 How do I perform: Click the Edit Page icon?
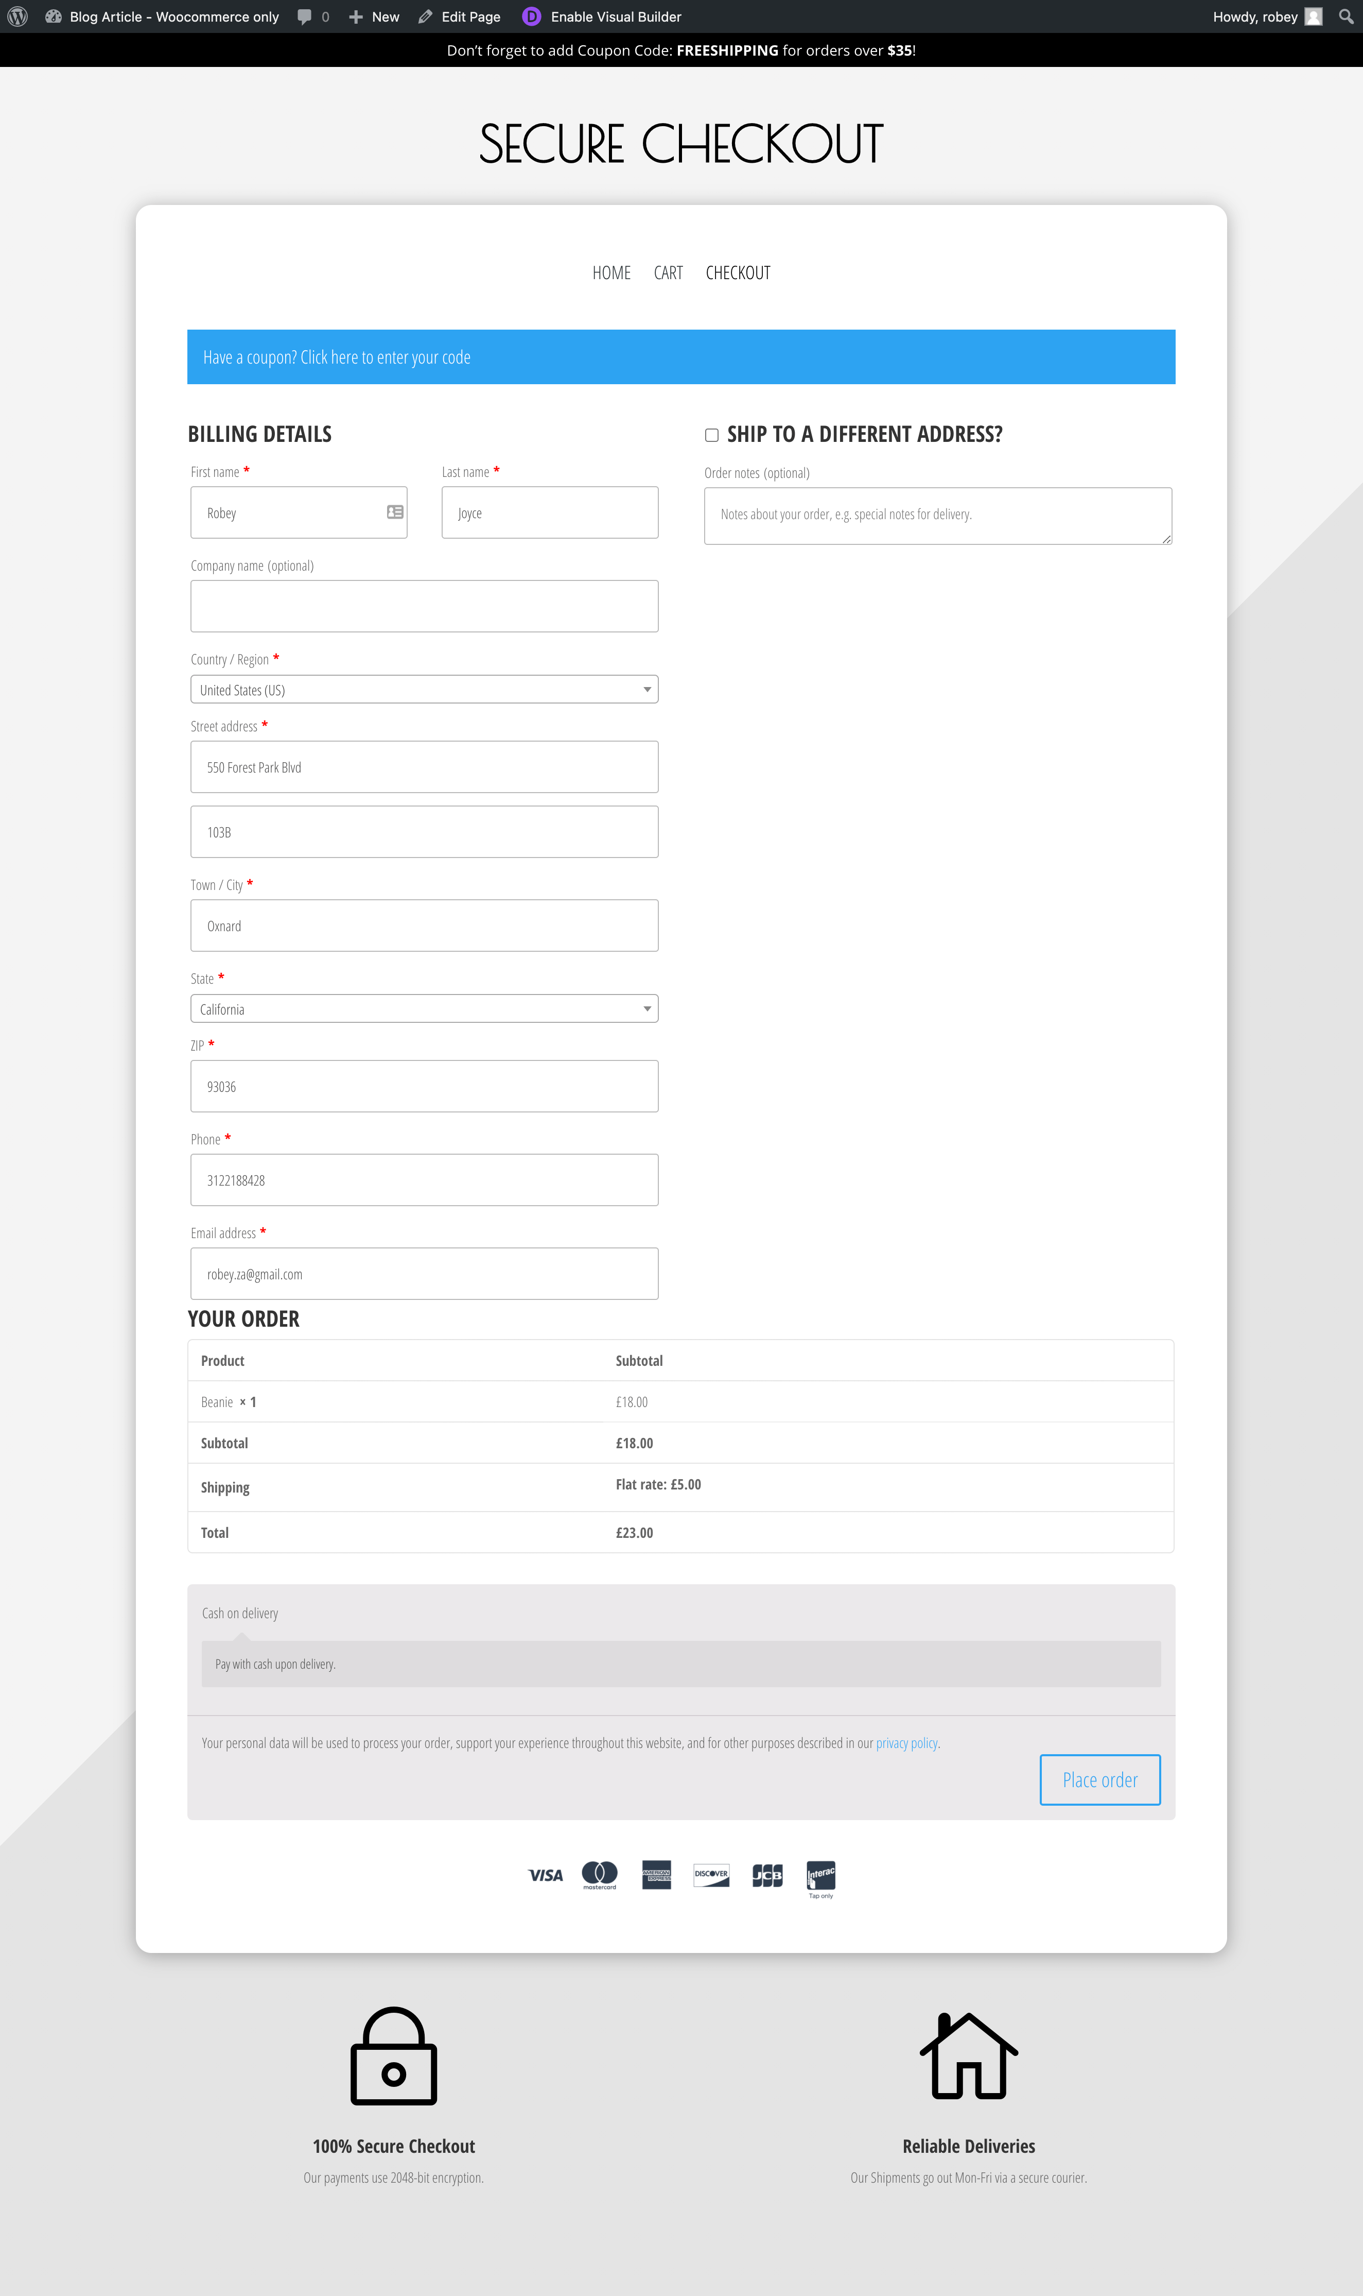coord(427,16)
